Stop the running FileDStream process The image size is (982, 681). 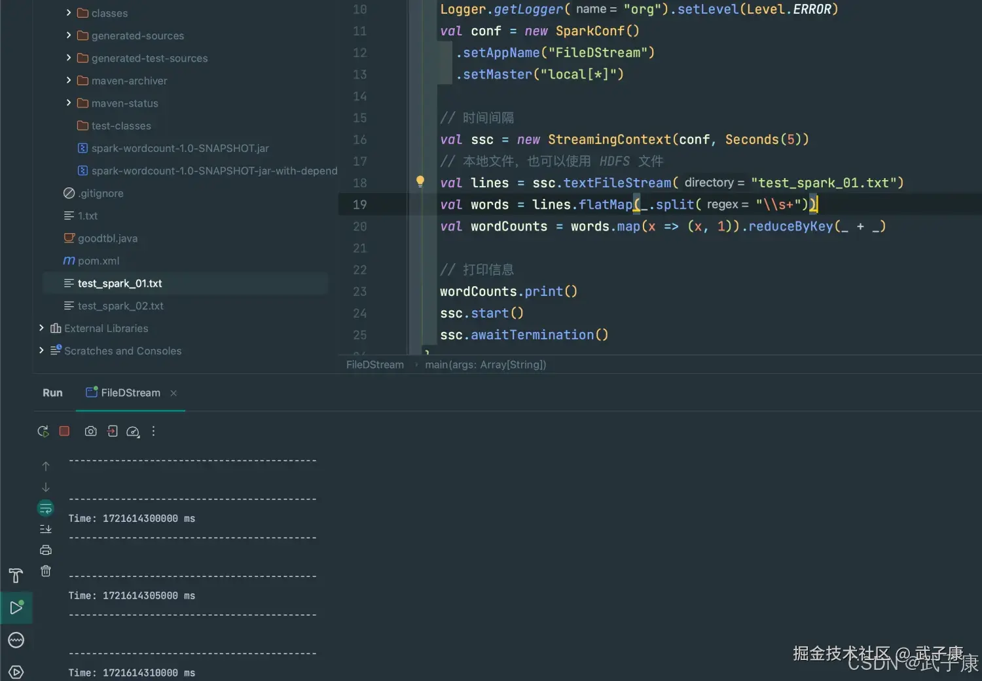(64, 431)
